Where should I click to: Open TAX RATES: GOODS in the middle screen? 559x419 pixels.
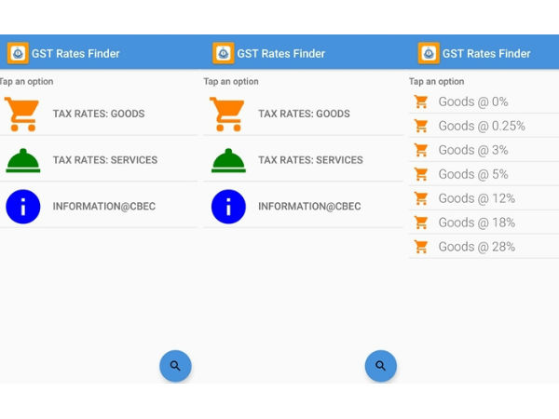point(304,114)
